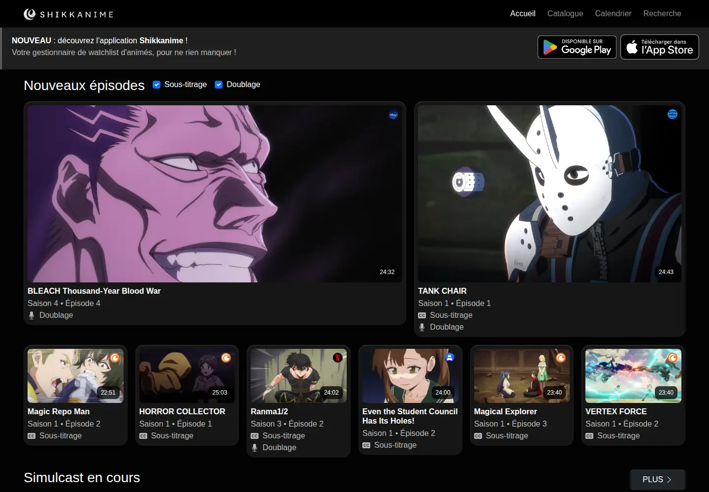Expand more simulcasts with the PLUS button
The image size is (709, 492).
click(657, 479)
